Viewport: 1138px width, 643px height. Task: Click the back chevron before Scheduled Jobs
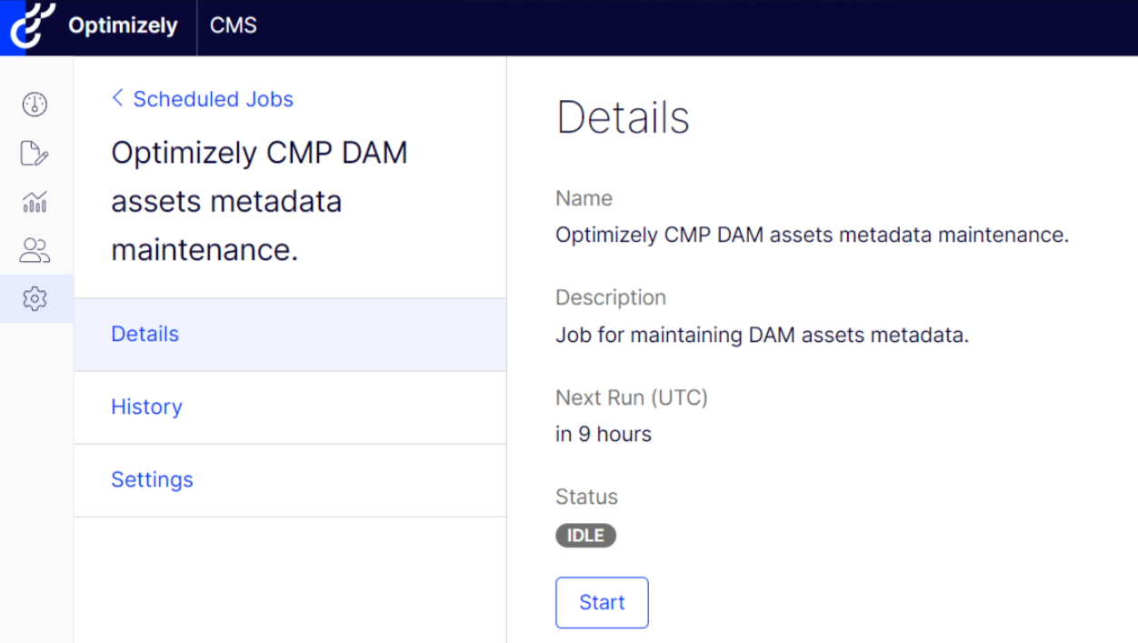116,97
